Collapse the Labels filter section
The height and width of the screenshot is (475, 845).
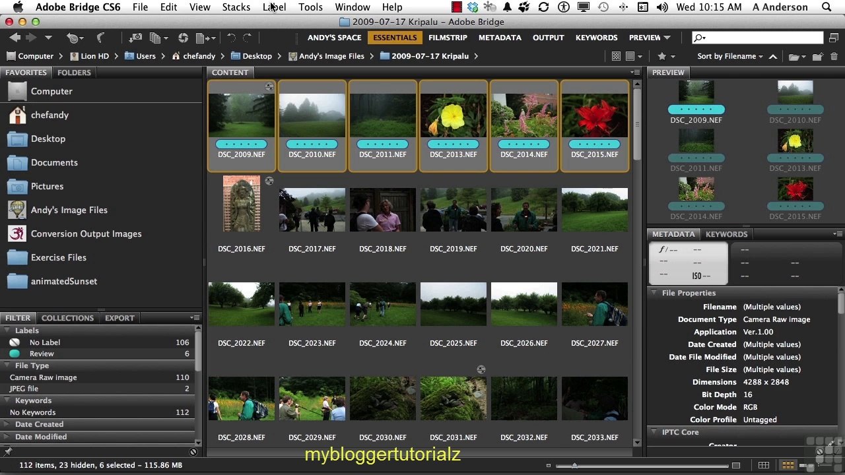(8, 331)
